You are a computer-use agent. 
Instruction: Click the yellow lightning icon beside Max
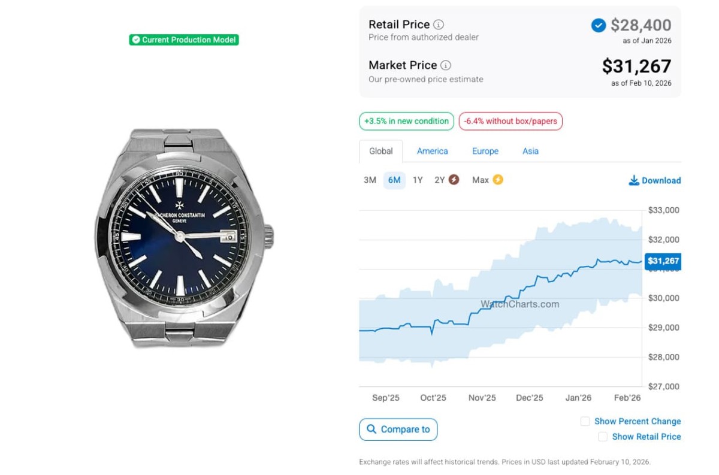pos(497,180)
